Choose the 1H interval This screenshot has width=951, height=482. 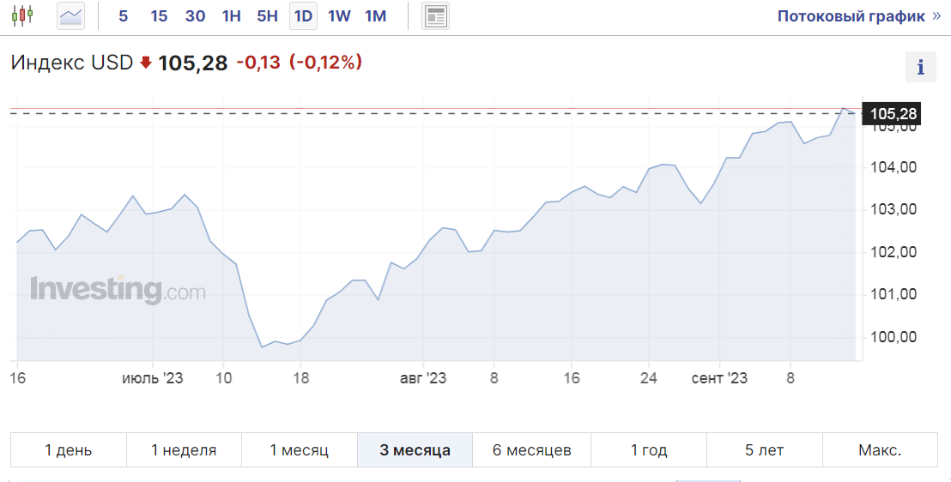coord(232,16)
